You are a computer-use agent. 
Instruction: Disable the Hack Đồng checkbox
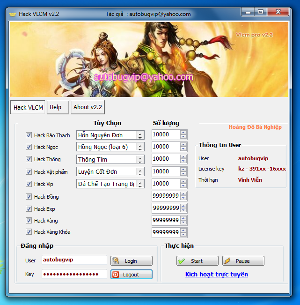click(x=29, y=197)
